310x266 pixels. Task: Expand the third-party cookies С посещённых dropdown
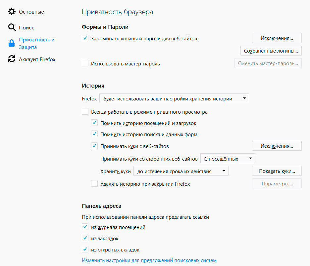tap(228, 159)
